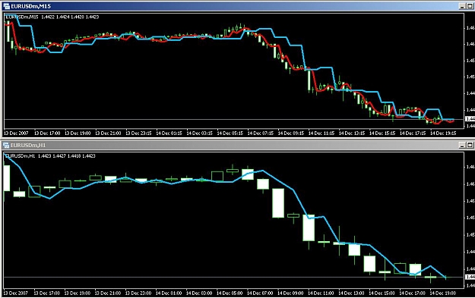Viewport: 475px width, 298px height.
Task: Select the 14 Dec 01:00 time label
Action: tap(169, 293)
